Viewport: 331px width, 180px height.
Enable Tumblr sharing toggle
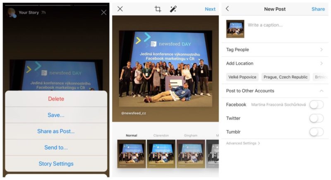pos(317,132)
